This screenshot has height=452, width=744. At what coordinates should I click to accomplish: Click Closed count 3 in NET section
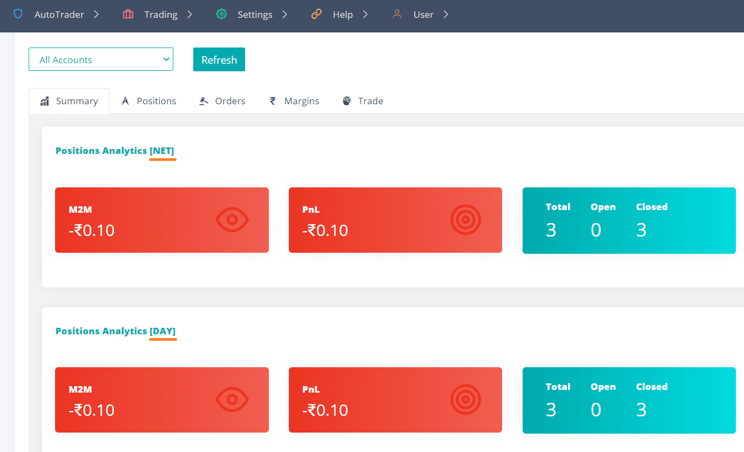click(641, 231)
